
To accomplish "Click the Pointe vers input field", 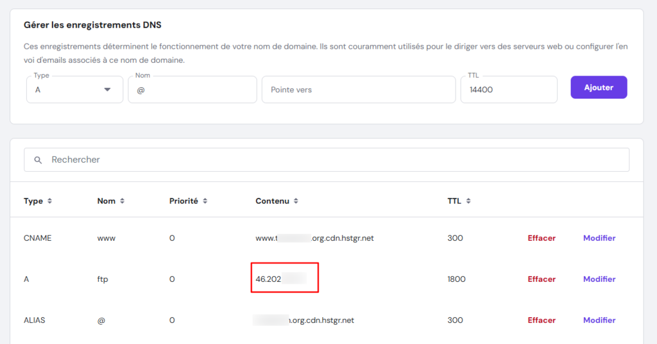I will coord(358,90).
